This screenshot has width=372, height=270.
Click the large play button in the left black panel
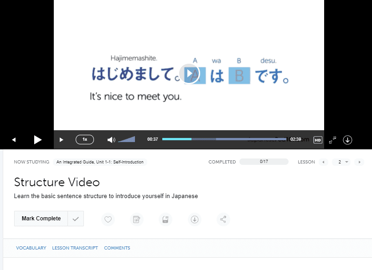coord(38,140)
